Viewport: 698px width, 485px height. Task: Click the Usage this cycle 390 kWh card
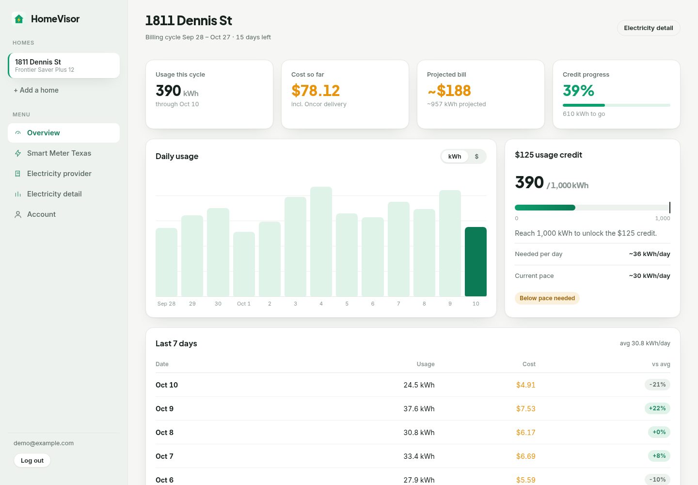click(x=209, y=95)
